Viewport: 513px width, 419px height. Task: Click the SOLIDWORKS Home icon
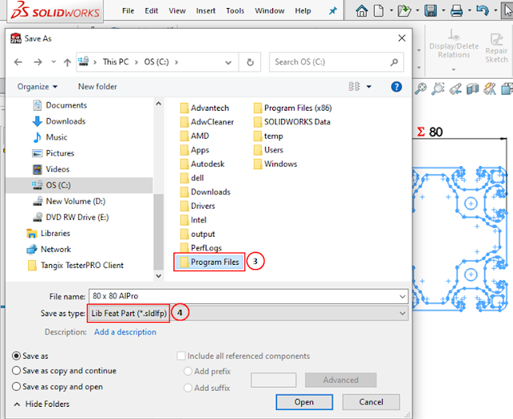pos(361,10)
